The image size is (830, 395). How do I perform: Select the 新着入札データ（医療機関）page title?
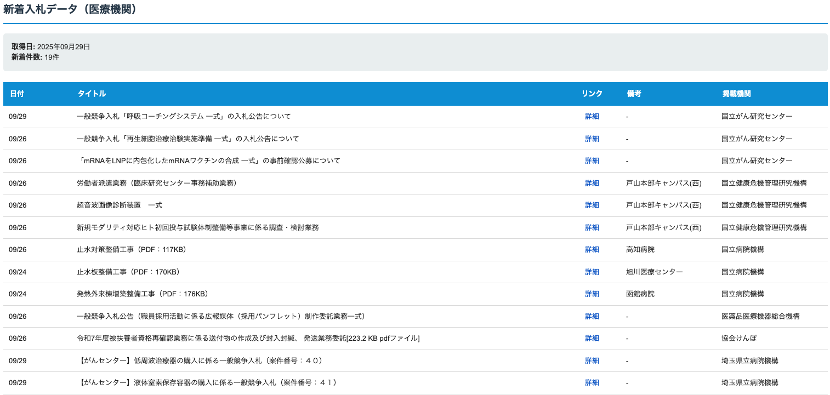tap(70, 9)
